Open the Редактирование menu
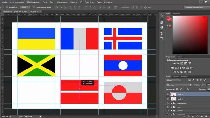 [x=17, y=2]
